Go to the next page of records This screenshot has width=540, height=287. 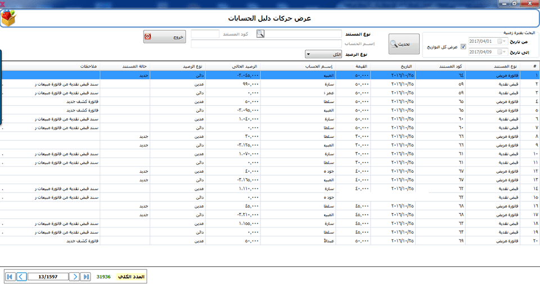coord(74,276)
